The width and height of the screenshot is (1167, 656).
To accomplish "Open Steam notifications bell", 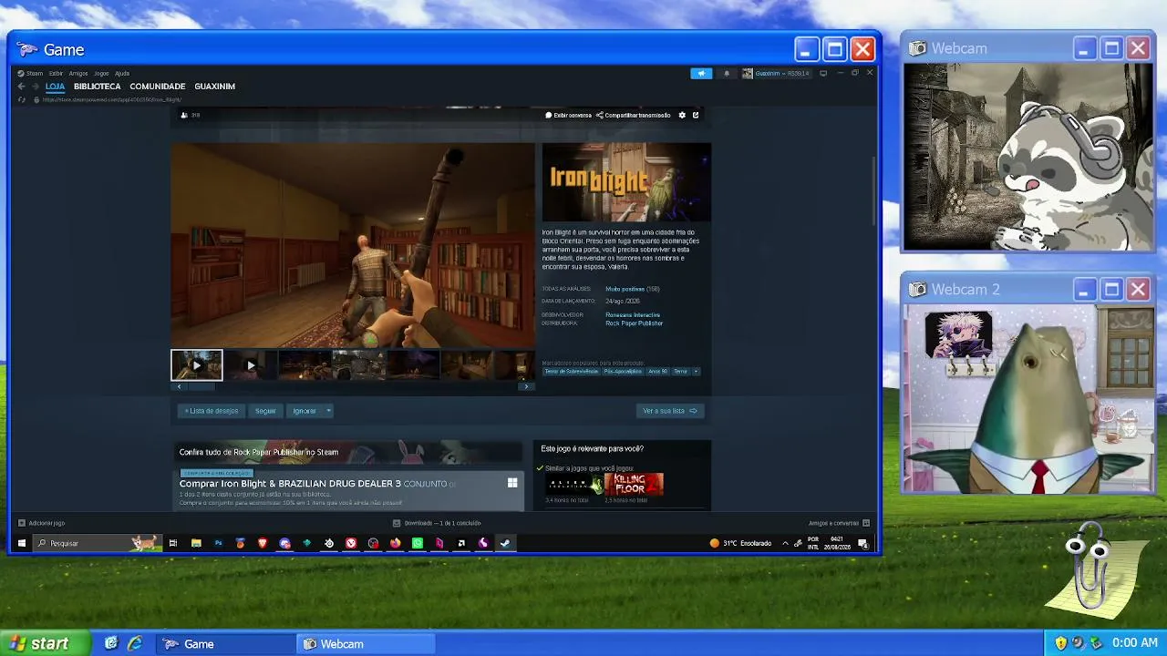I will tap(727, 73).
